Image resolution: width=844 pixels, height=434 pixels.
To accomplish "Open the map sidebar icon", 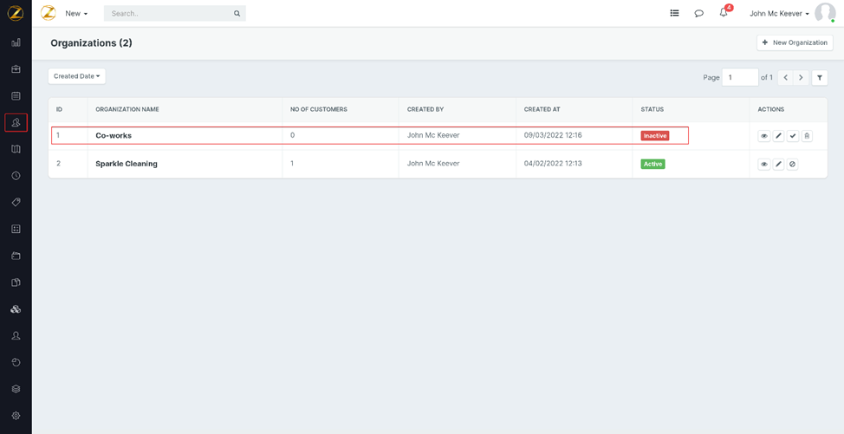I will 16,149.
